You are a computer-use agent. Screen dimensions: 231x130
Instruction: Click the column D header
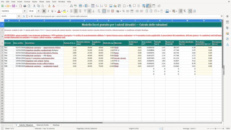[70, 21]
